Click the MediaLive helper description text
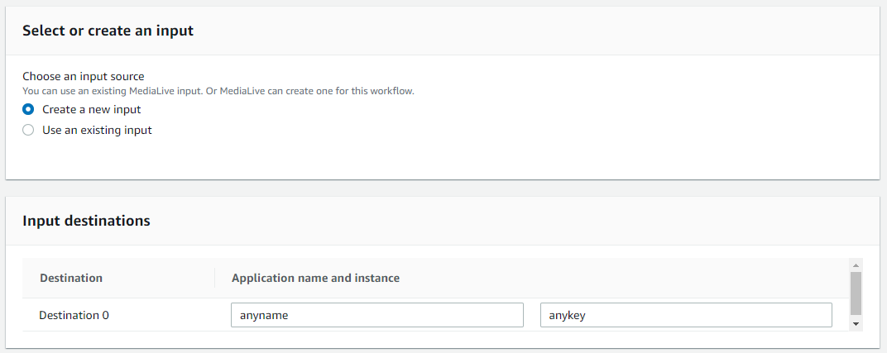 218,90
